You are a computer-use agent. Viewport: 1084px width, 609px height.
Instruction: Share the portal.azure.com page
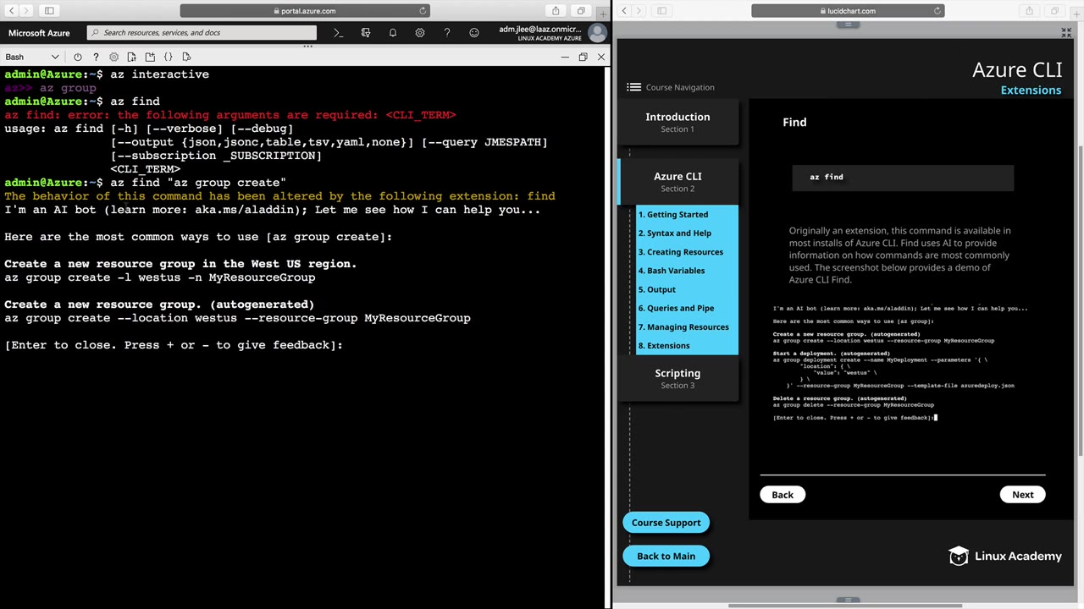556,11
